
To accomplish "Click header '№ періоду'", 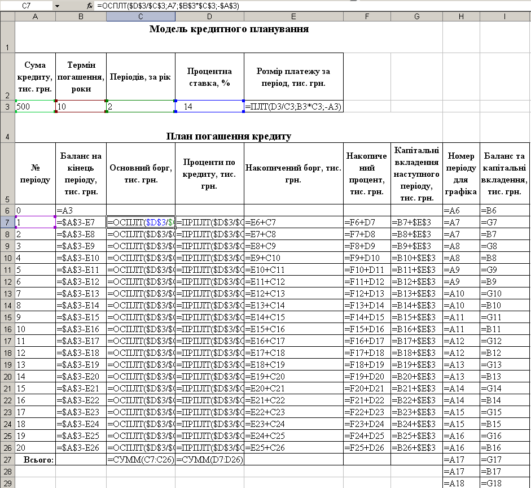I will point(35,173).
